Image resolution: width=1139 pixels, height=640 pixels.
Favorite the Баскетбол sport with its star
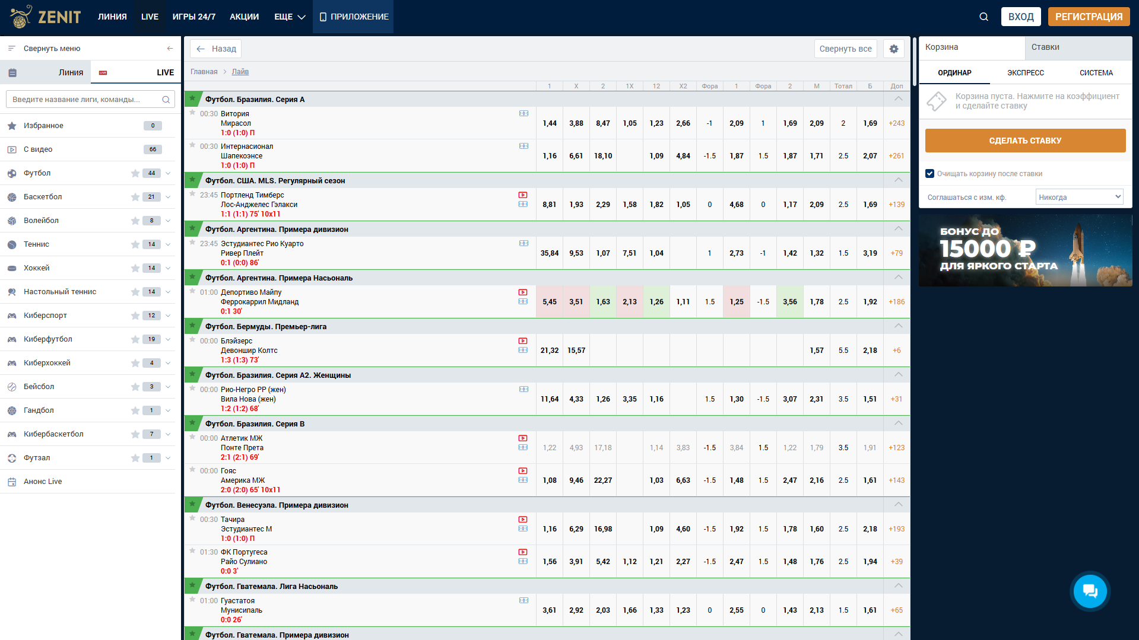tap(135, 197)
